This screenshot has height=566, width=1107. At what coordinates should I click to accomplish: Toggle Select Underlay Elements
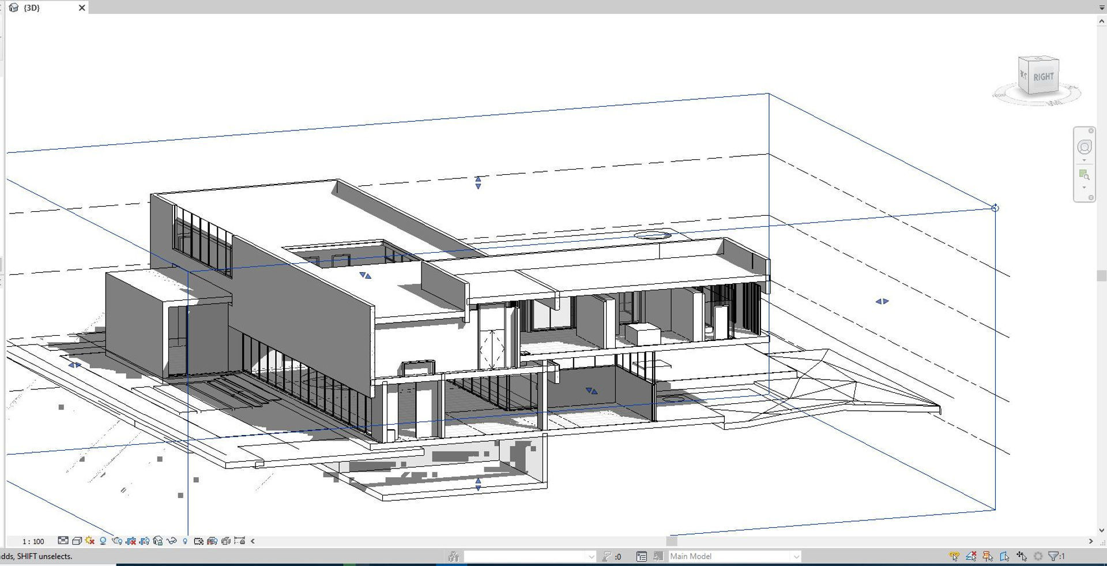[x=971, y=556]
